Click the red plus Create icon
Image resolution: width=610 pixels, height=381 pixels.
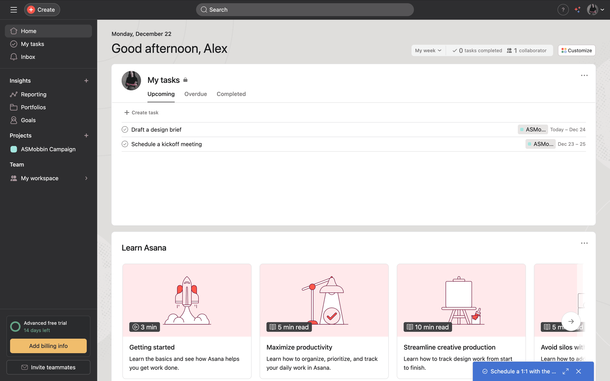(31, 10)
